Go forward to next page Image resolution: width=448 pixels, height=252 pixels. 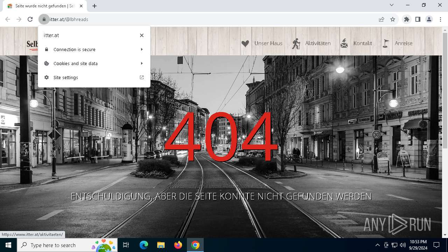click(x=19, y=19)
